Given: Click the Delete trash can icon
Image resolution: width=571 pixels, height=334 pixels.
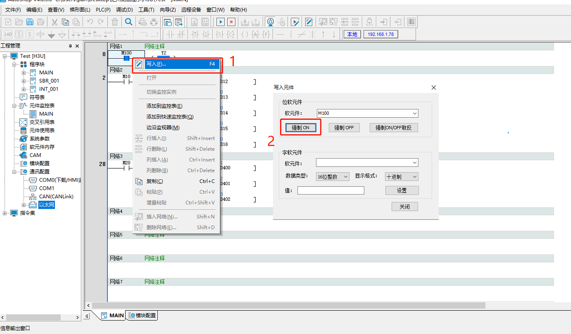Looking at the screenshot, I should [x=115, y=22].
